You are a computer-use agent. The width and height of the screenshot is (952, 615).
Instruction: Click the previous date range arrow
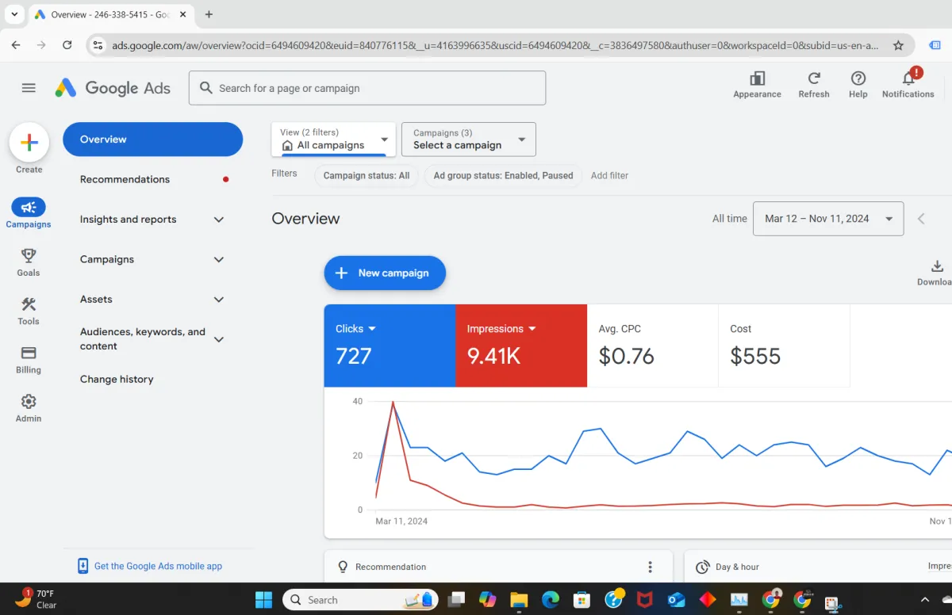(921, 219)
